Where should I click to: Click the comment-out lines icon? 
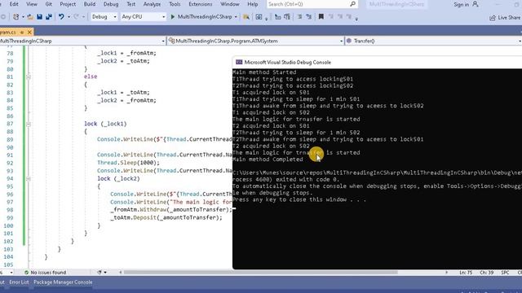(x=277, y=17)
